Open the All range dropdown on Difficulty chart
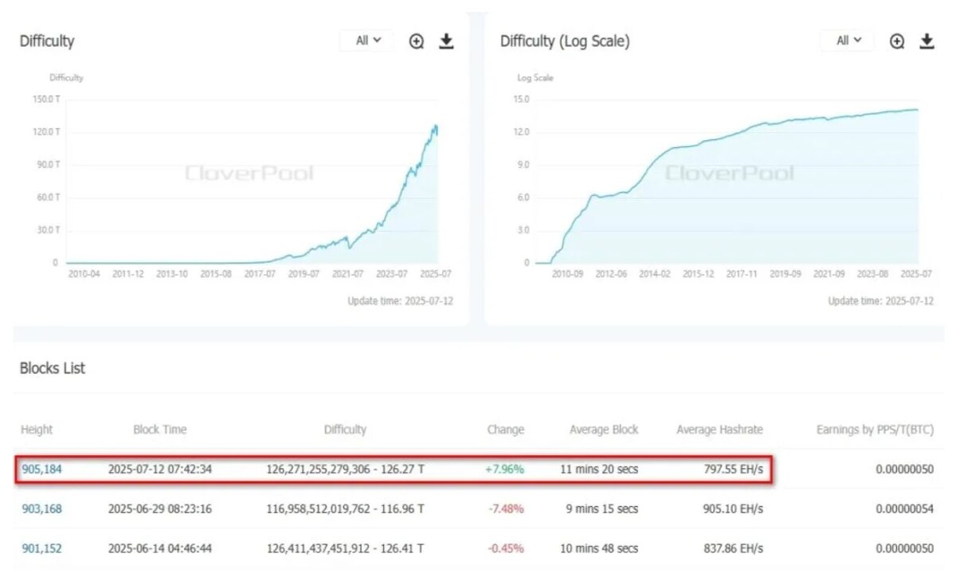956x581 pixels. tap(367, 41)
